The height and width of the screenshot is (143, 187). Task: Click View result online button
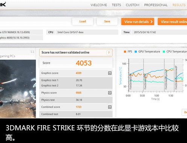tap(172, 22)
